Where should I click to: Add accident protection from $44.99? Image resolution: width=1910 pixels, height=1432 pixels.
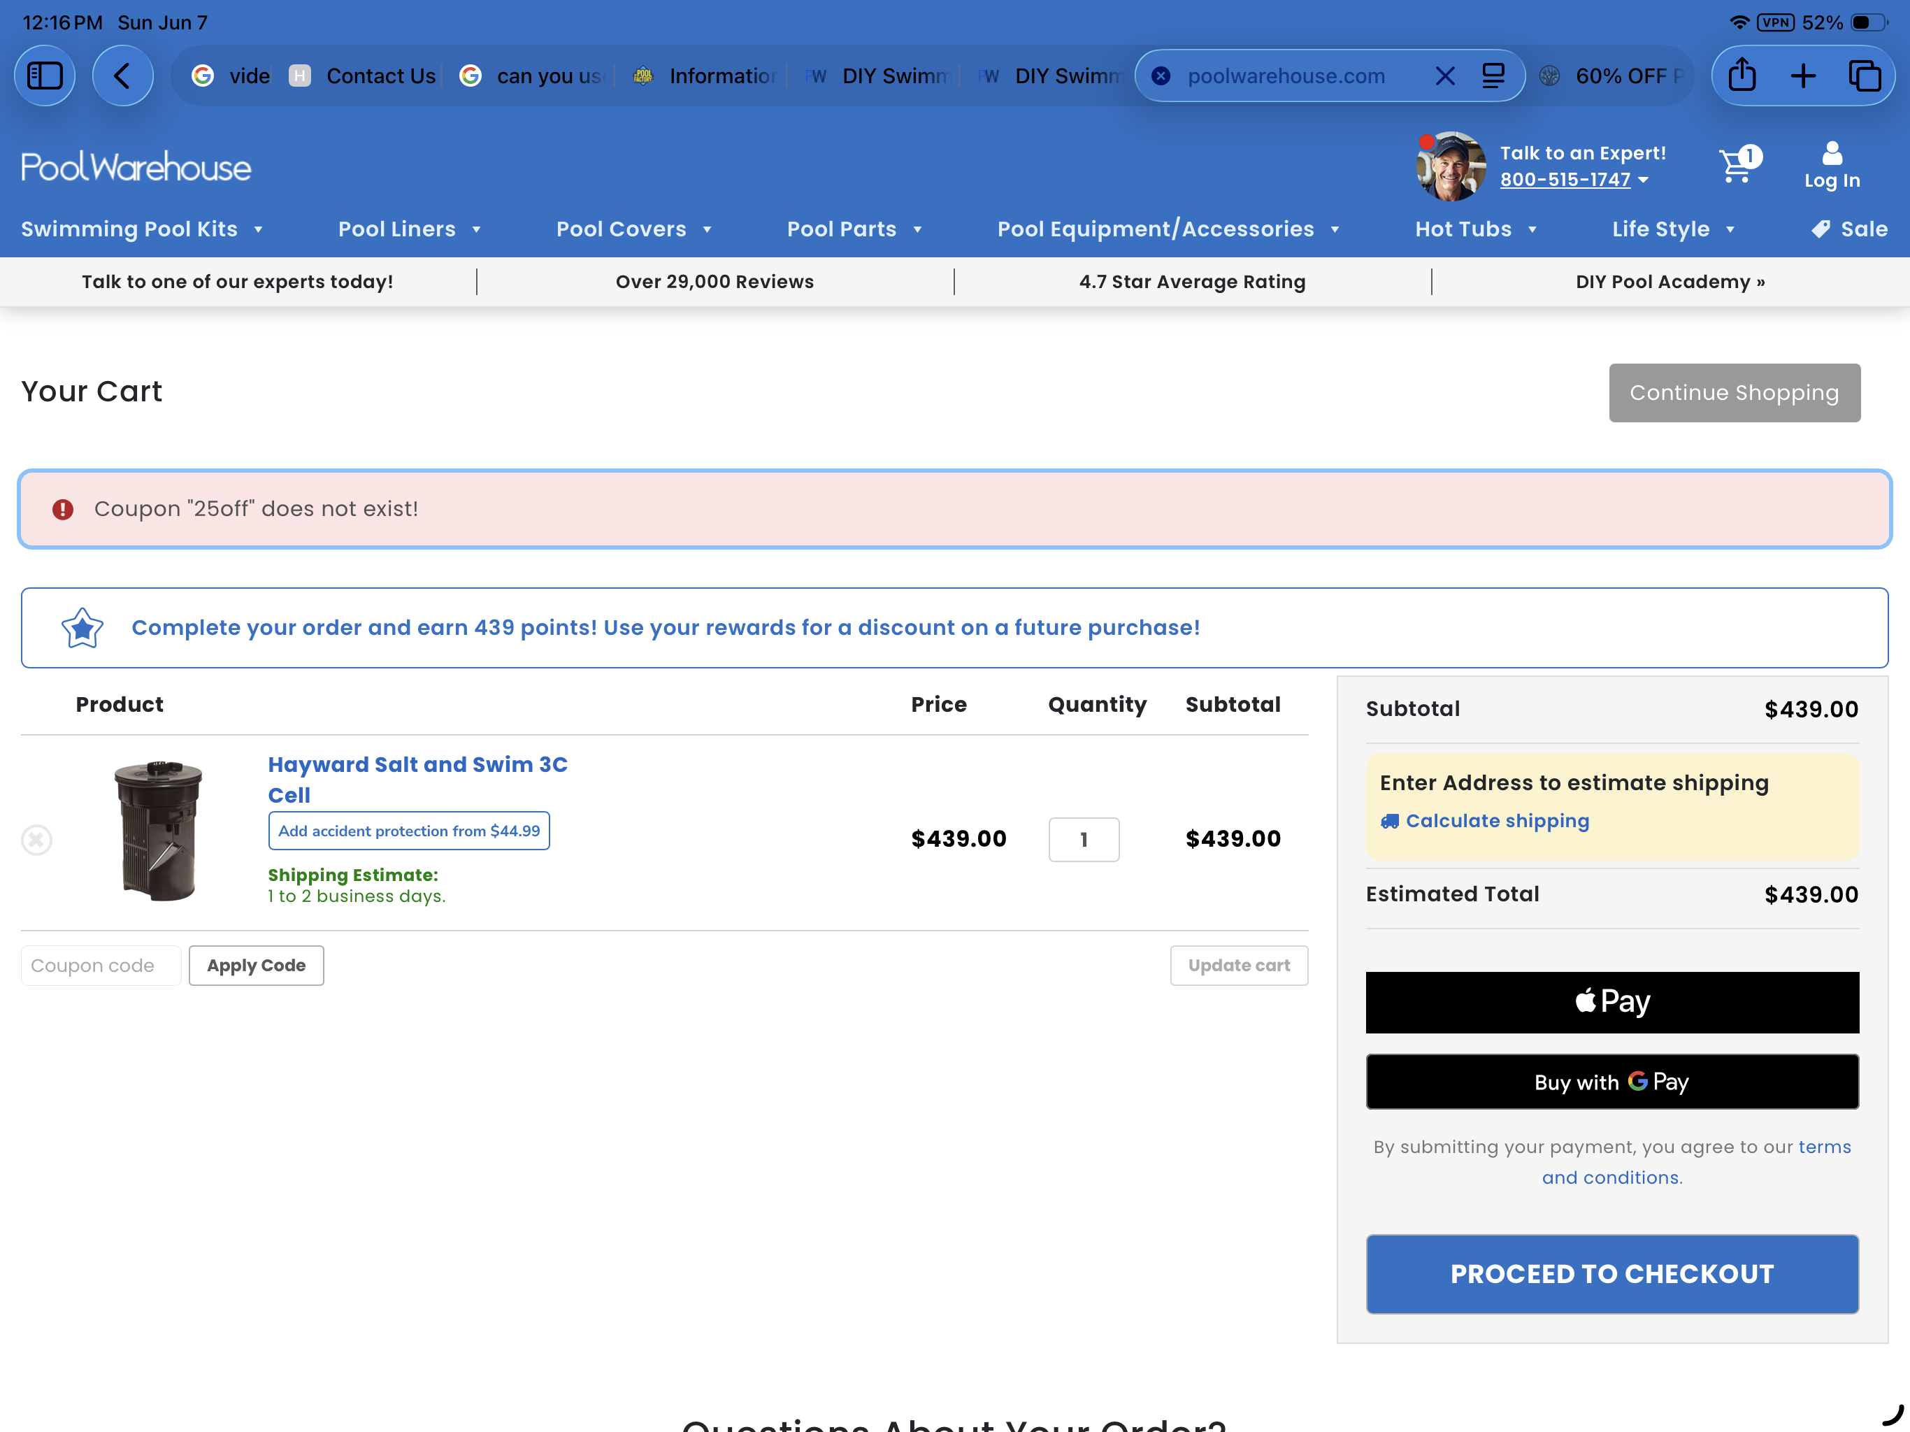(x=408, y=831)
